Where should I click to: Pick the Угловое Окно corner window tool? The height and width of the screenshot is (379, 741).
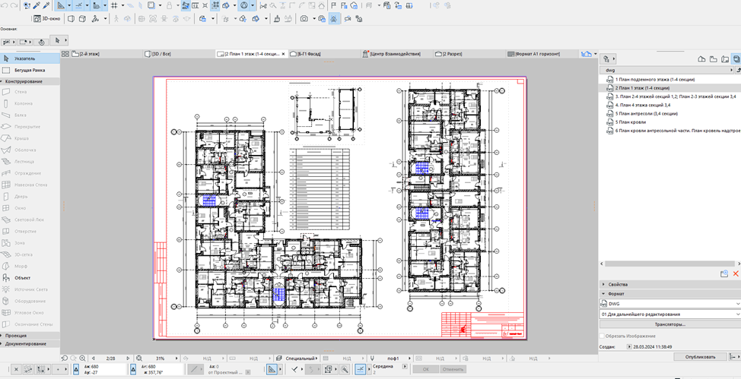[30, 312]
